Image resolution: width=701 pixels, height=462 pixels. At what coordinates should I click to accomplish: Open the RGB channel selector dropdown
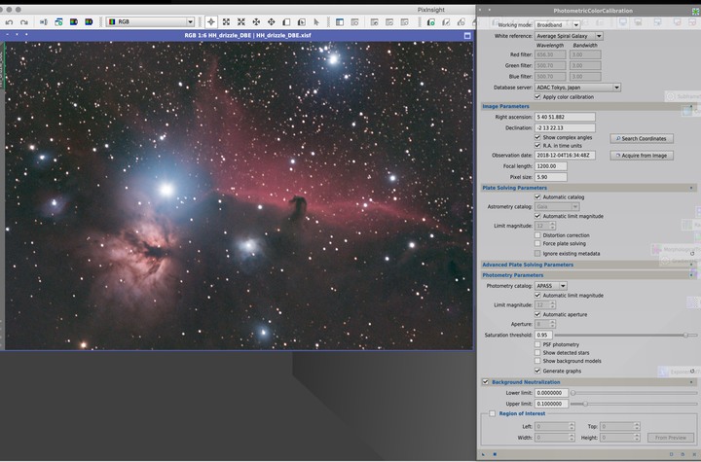click(150, 21)
